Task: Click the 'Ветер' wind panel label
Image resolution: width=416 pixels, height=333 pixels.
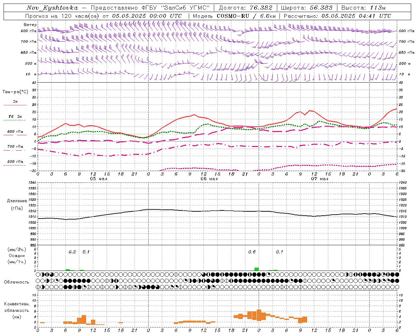Action: [x=30, y=25]
